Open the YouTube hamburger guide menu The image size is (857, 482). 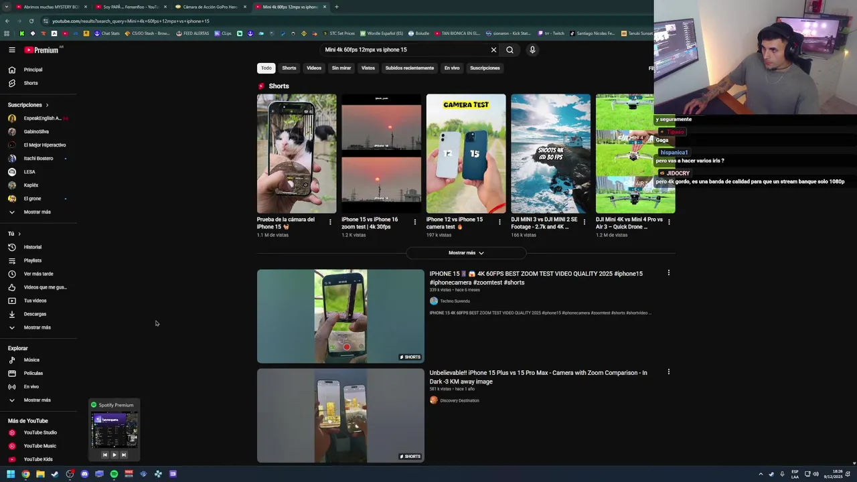pyautogui.click(x=11, y=50)
